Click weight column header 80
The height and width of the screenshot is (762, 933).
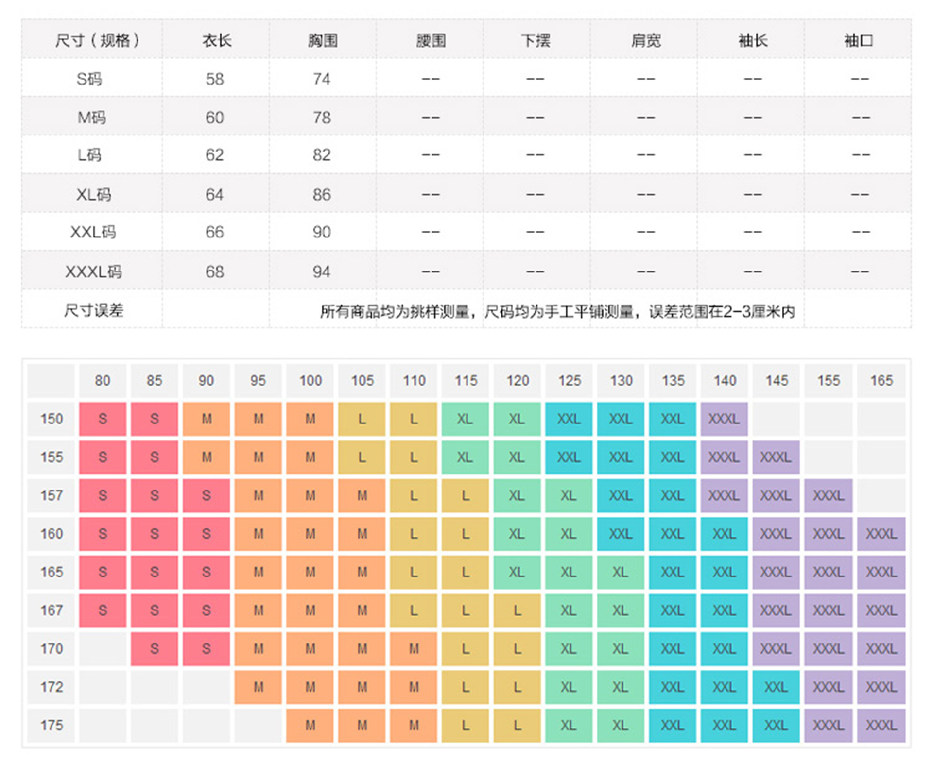(x=103, y=380)
